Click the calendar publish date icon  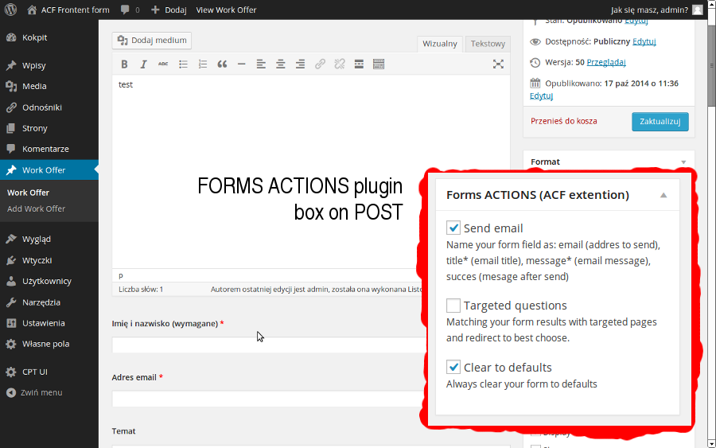click(x=535, y=83)
